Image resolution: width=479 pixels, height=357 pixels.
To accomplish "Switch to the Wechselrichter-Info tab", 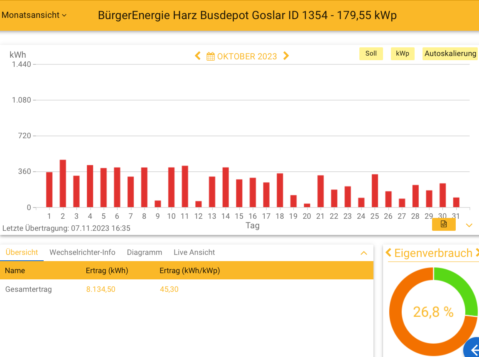I will [82, 252].
